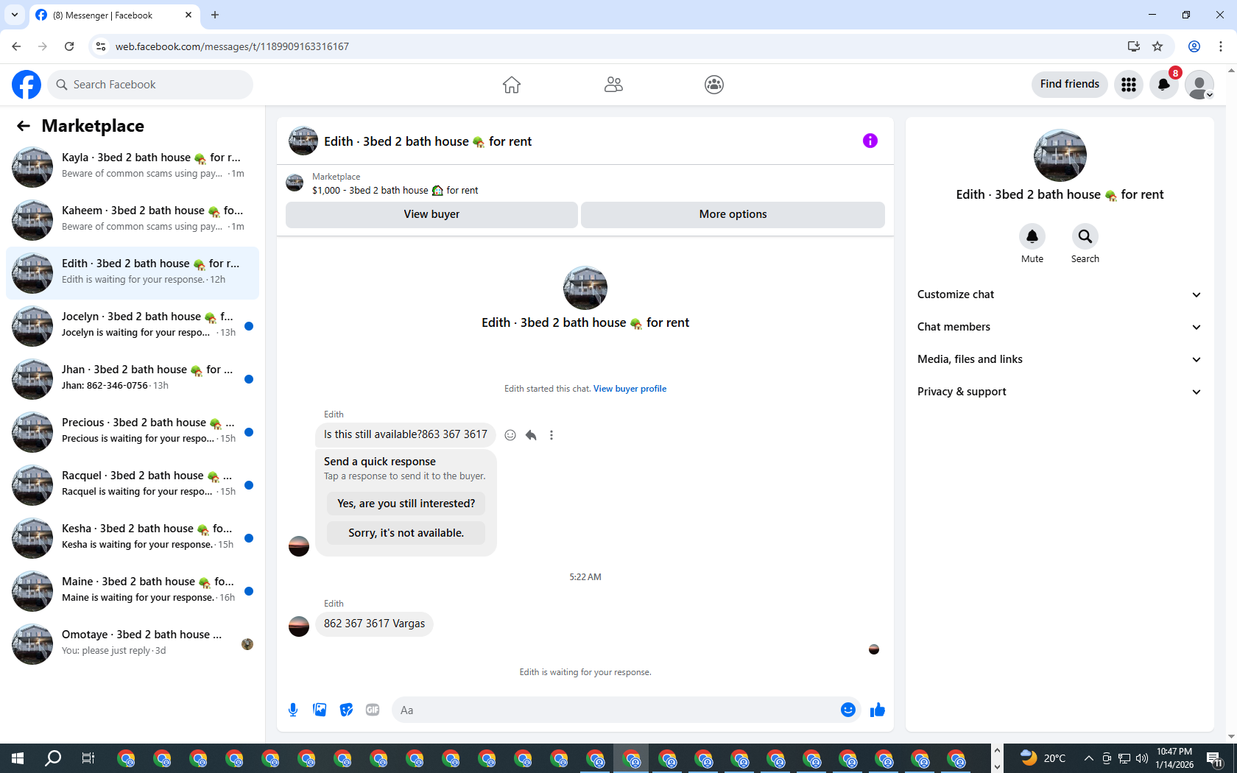This screenshot has width=1237, height=773.
Task: Click the install app icon in address bar
Action: [1134, 46]
